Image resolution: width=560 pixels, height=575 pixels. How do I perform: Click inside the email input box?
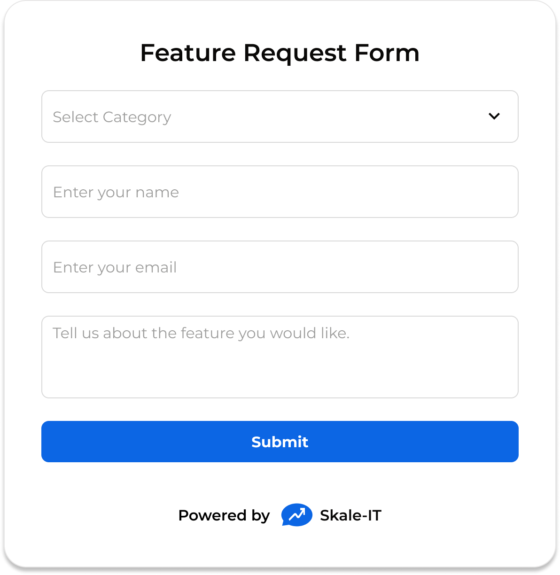coord(280,267)
